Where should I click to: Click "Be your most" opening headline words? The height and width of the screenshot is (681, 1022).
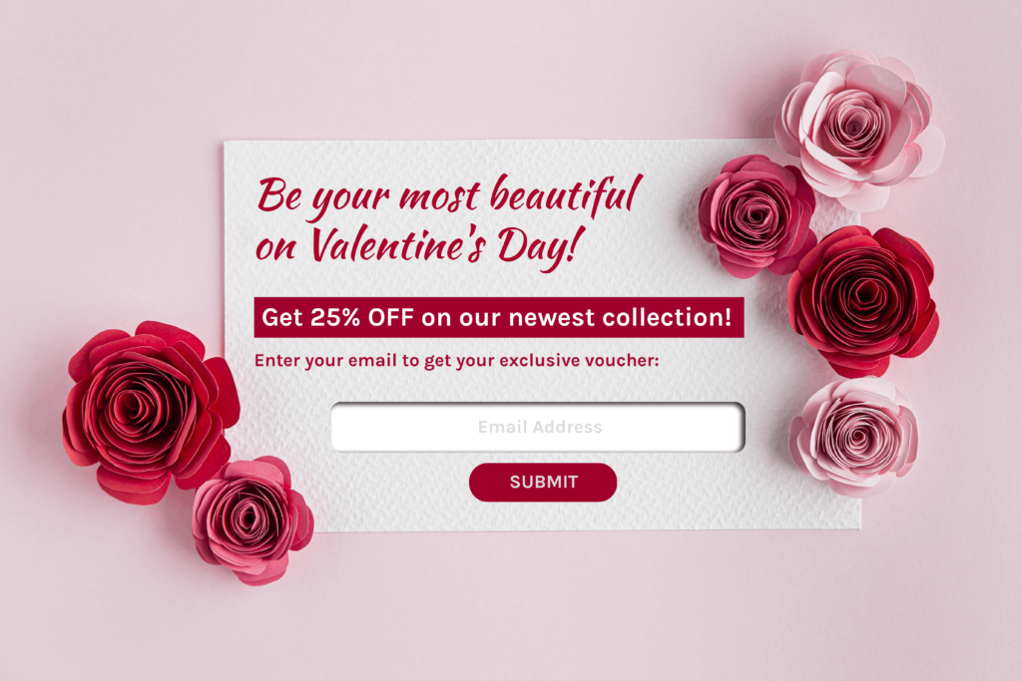369,196
